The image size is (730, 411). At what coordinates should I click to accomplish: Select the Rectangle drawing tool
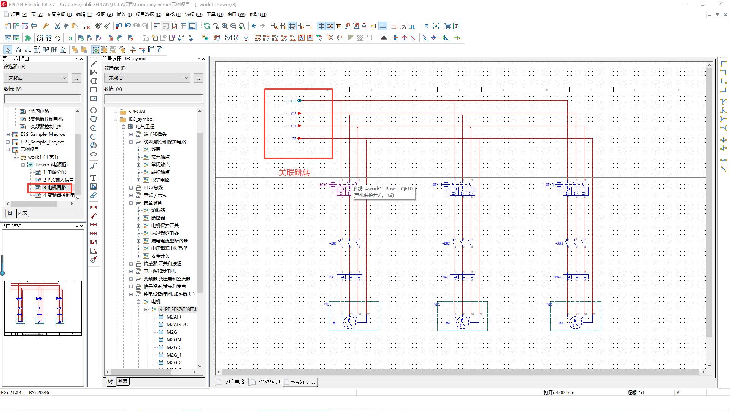coord(94,90)
